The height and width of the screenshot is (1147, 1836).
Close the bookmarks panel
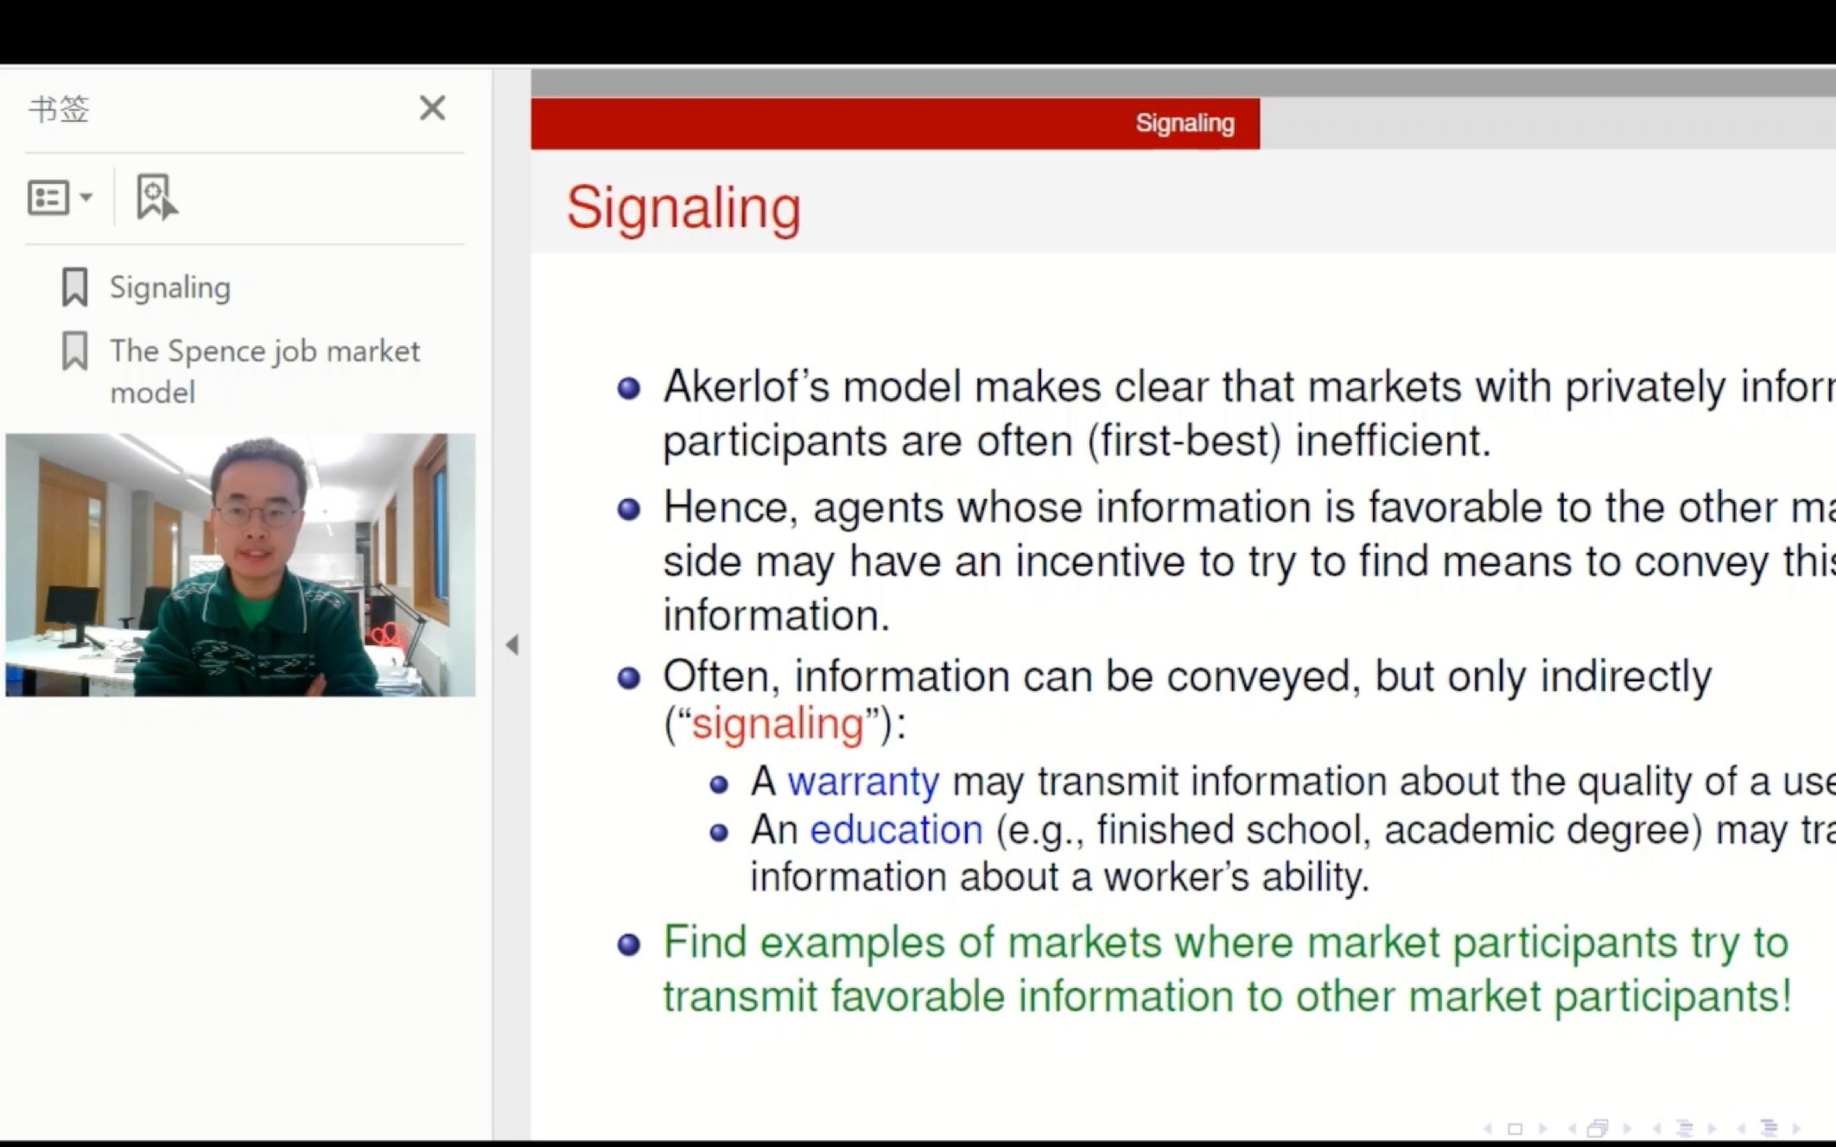(x=432, y=108)
